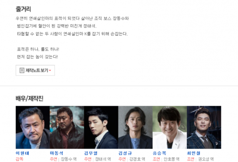238x162 pixels.
Task: Open 유승목's cast photo
Action: (170, 127)
